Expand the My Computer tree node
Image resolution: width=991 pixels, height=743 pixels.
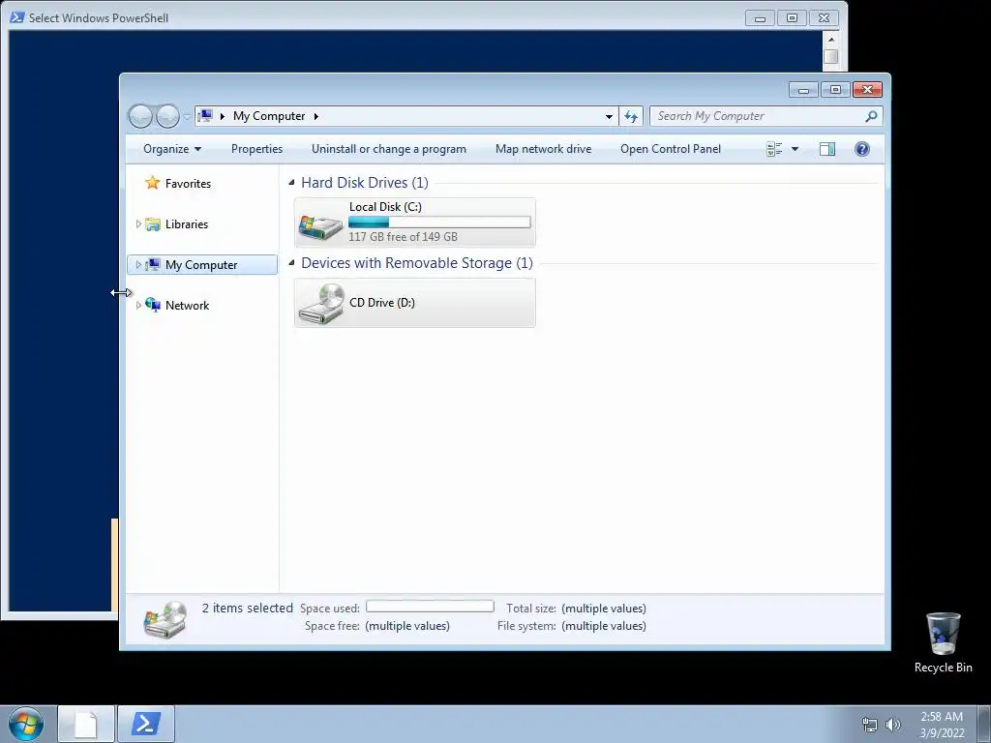click(138, 265)
